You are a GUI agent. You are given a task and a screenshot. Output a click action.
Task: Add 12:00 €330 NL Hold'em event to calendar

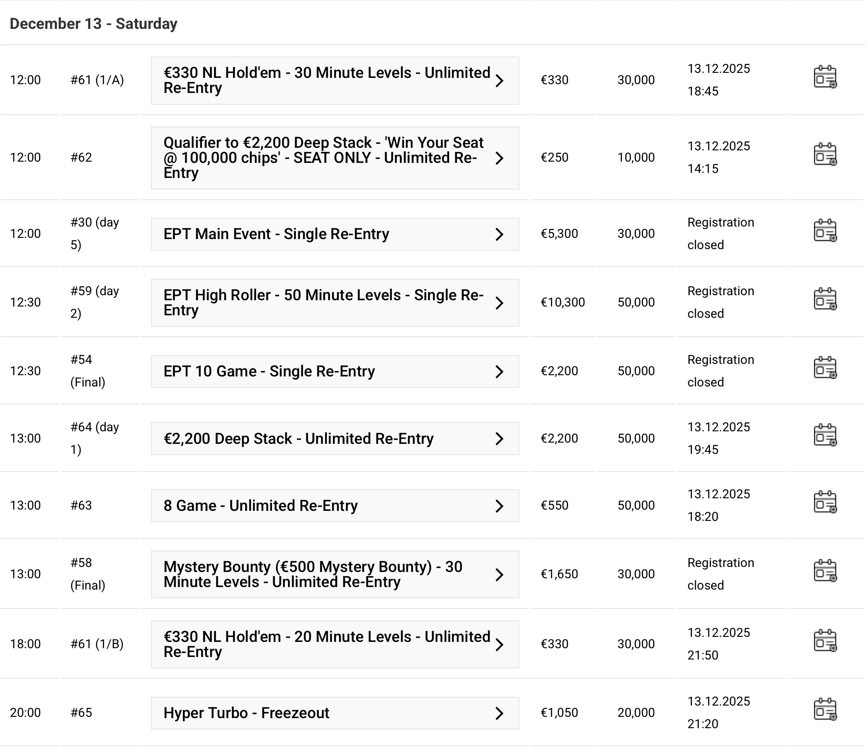[x=825, y=77]
